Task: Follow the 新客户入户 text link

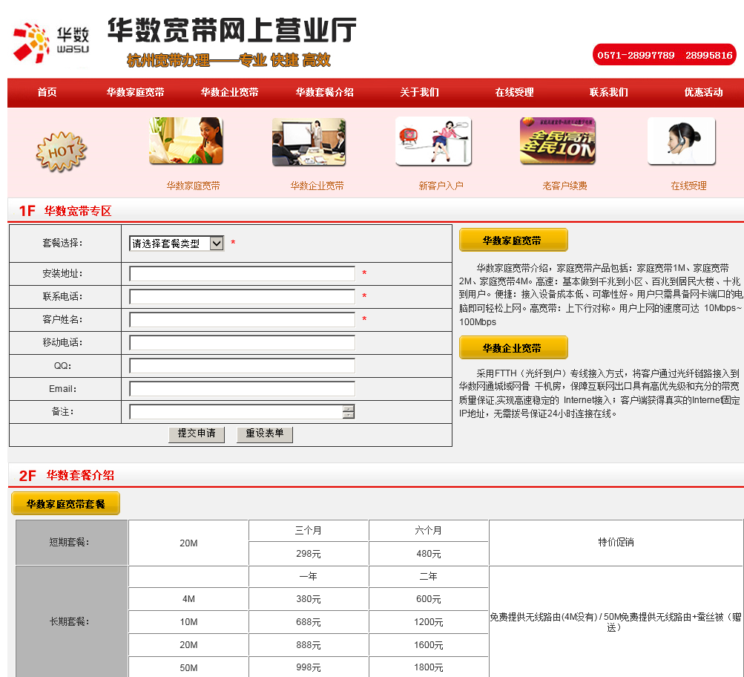Action: pos(441,186)
